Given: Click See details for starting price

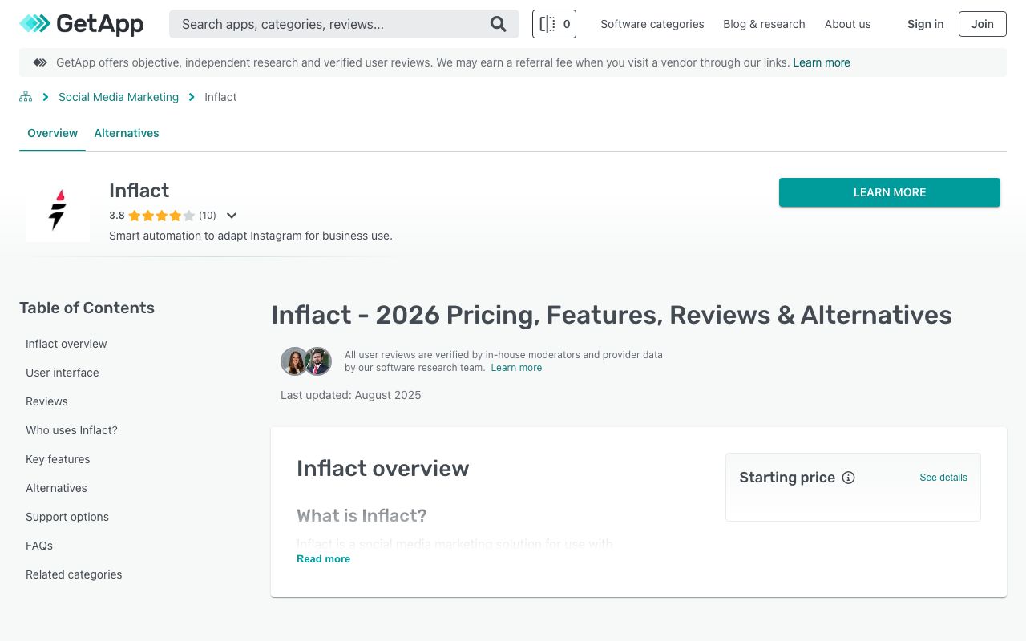Looking at the screenshot, I should point(943,478).
